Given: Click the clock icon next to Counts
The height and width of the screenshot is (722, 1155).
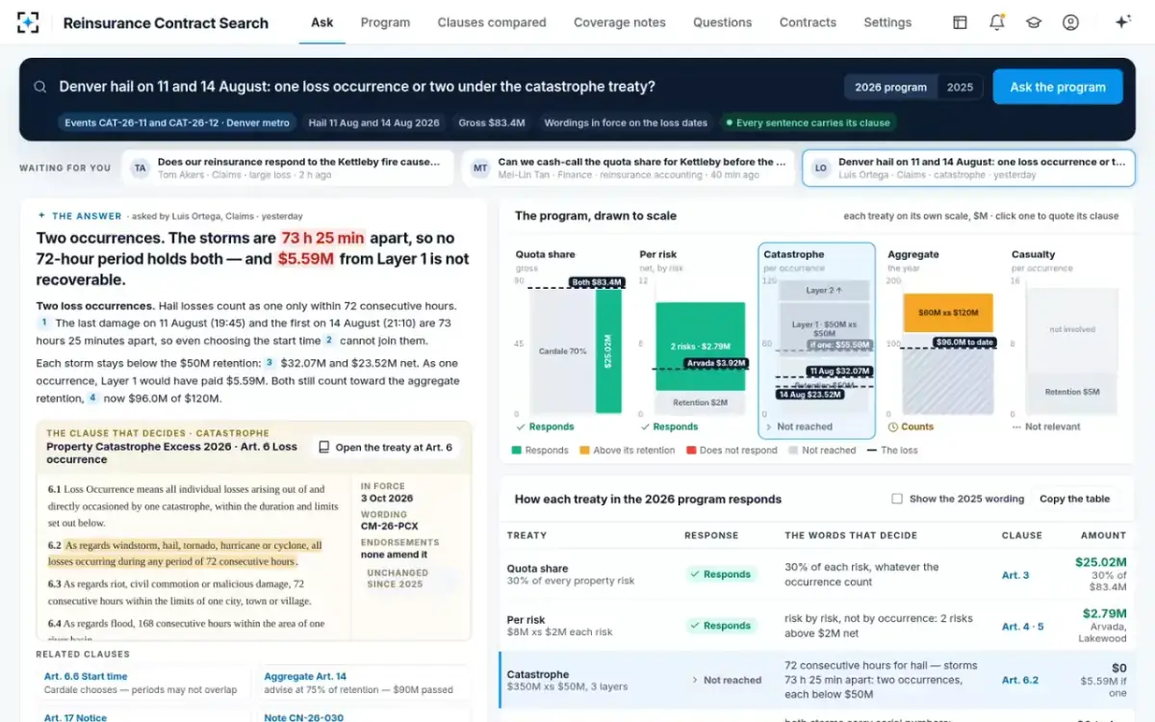Looking at the screenshot, I should (892, 426).
